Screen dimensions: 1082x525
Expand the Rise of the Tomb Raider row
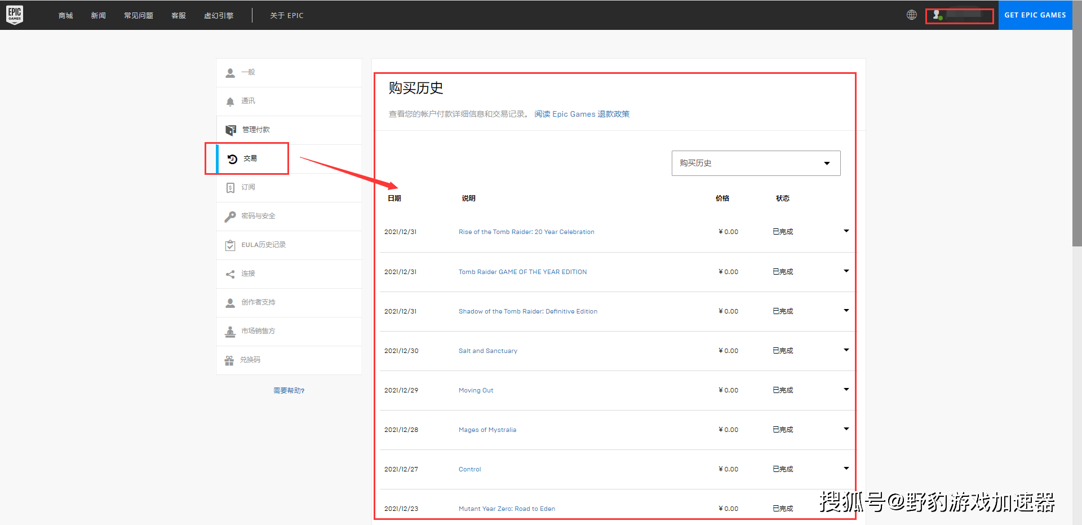click(x=846, y=231)
